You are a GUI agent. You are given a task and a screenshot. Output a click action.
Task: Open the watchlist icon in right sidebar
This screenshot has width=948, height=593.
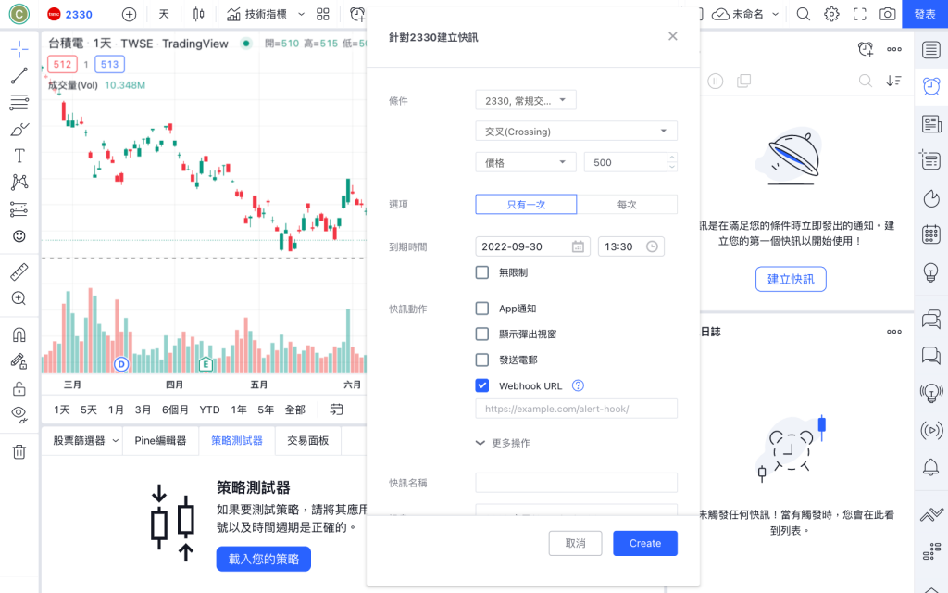point(931,50)
